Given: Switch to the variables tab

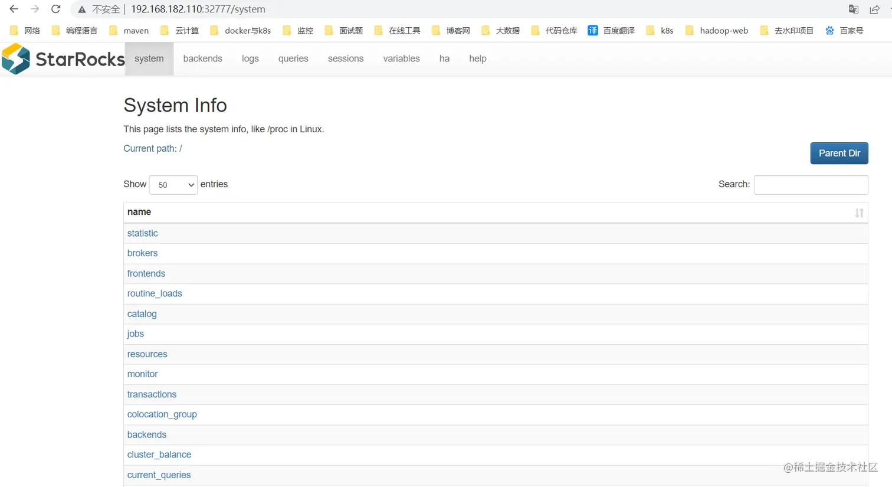Looking at the screenshot, I should (x=402, y=58).
